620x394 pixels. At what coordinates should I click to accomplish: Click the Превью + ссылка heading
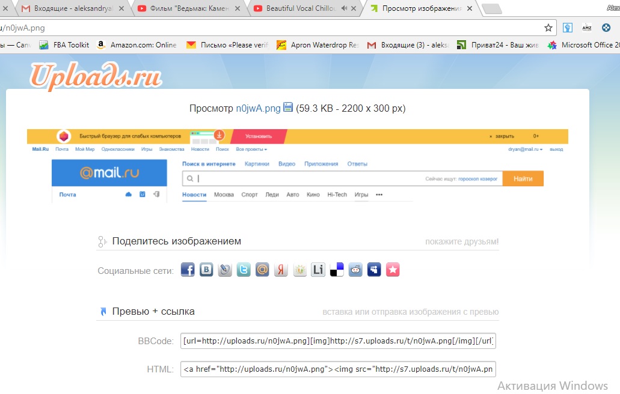(153, 311)
